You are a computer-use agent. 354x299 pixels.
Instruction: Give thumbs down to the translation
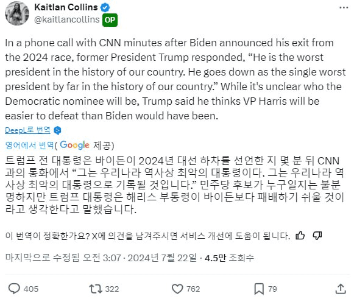[x=317, y=236]
